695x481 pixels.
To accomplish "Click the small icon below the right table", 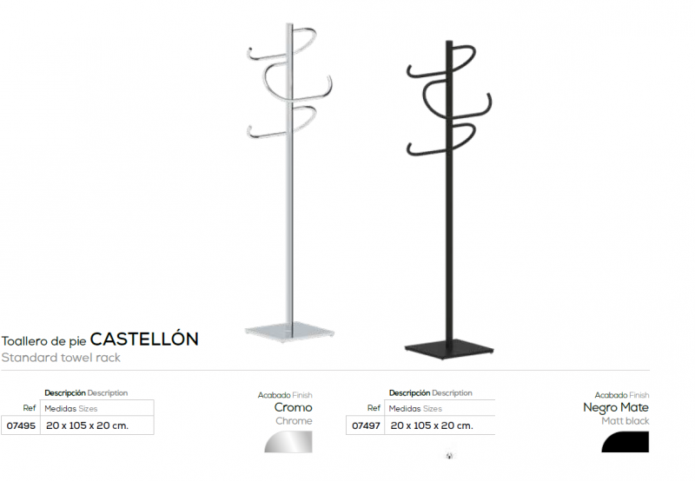I will [449, 455].
